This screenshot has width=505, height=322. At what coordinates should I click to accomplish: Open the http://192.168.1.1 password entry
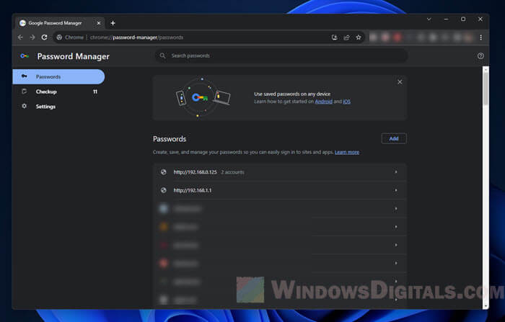[x=280, y=190]
